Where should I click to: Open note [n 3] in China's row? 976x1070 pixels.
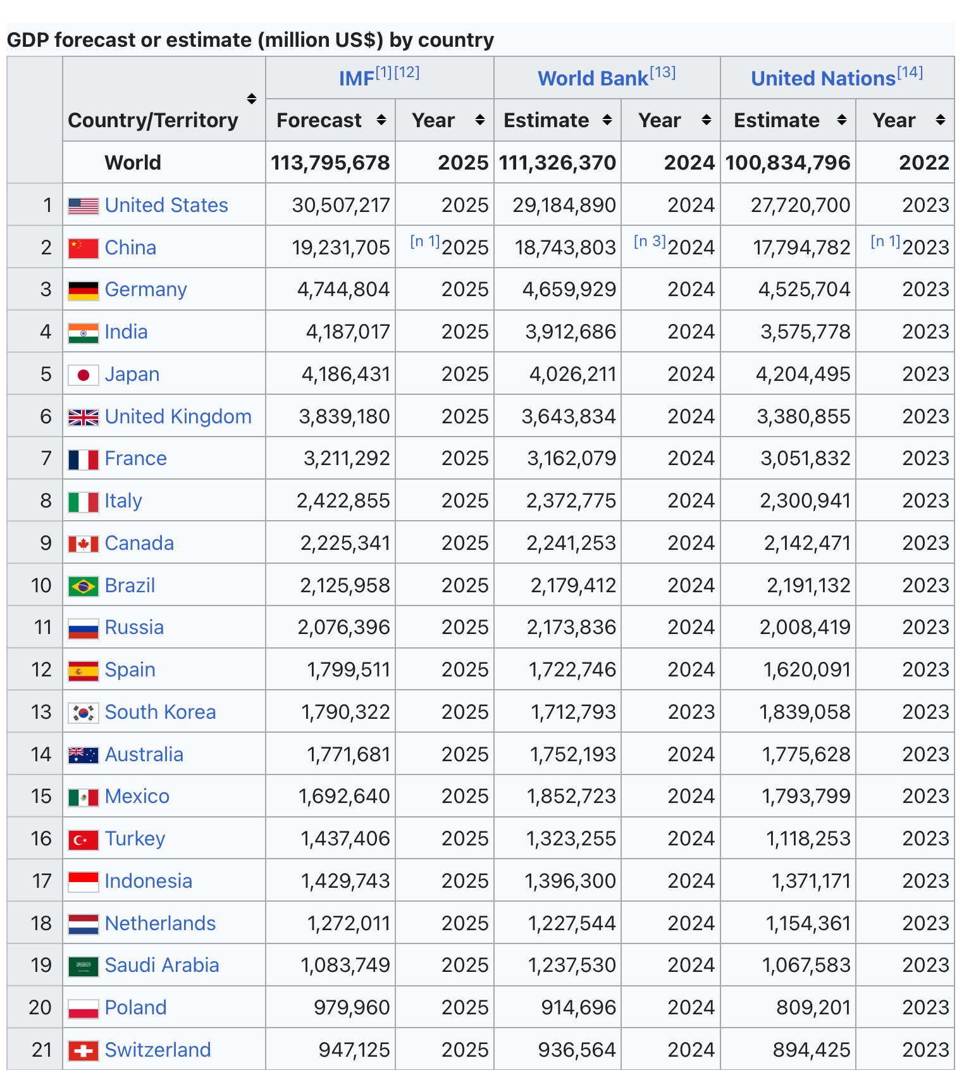(650, 241)
